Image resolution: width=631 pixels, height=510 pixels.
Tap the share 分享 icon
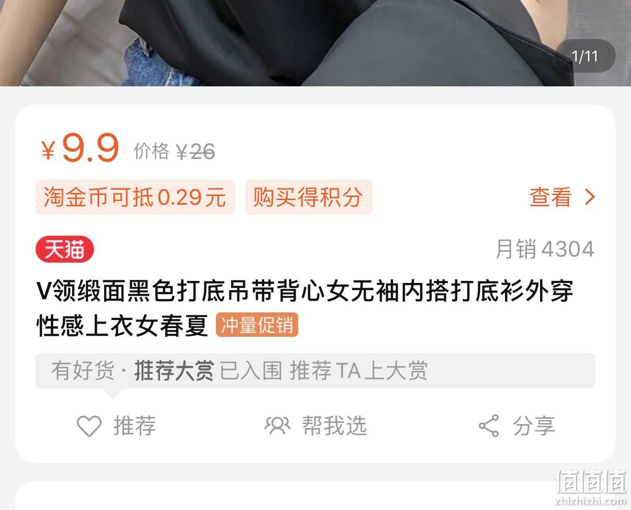[489, 426]
